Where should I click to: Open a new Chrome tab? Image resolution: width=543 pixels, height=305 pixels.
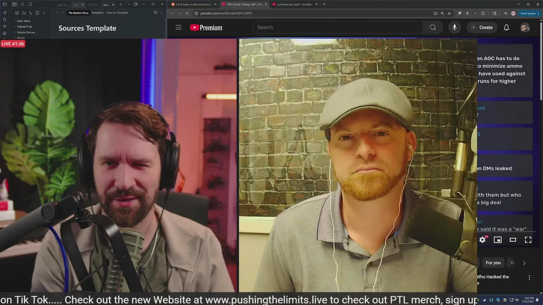click(324, 4)
